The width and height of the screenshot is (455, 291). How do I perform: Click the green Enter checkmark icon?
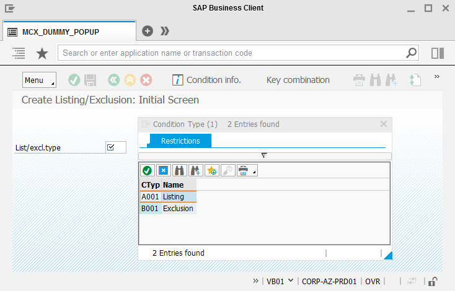(x=74, y=80)
